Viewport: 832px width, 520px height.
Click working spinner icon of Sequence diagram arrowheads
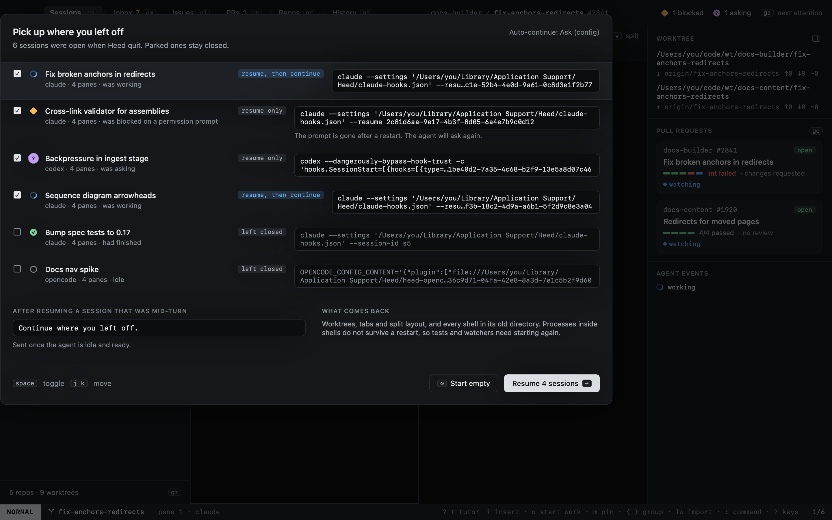pyautogui.click(x=33, y=195)
